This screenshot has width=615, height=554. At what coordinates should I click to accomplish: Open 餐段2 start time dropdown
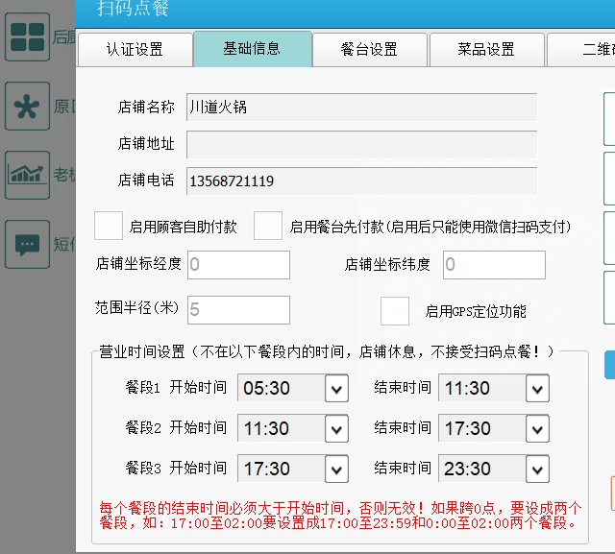[x=336, y=429]
